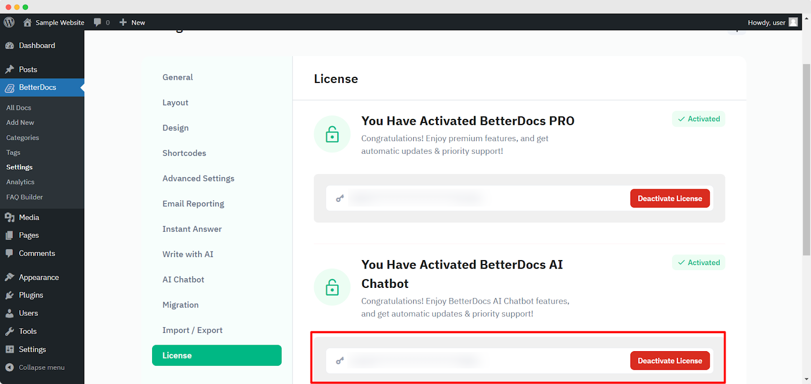Image resolution: width=811 pixels, height=384 pixels.
Task: Deactivate the BetterDocs PRO license
Action: click(x=670, y=198)
